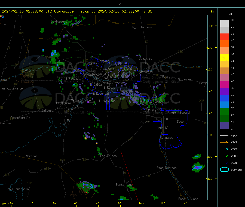Click the 'Morados' map label
The image size is (245, 207).
click(x=32, y=156)
